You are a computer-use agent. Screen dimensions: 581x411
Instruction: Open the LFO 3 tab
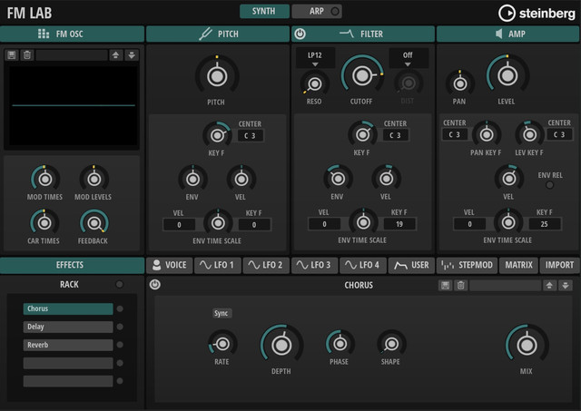point(314,265)
